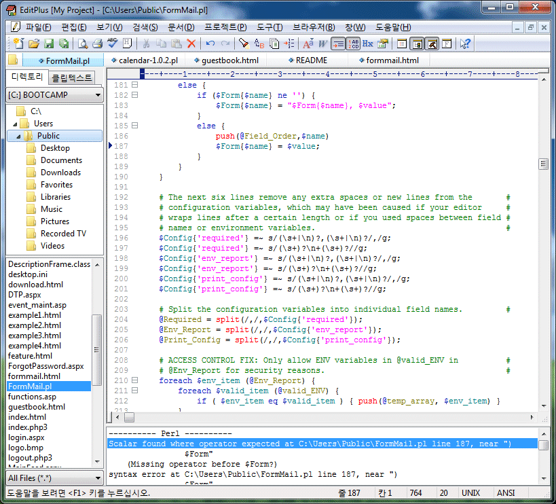This screenshot has width=556, height=504.
Task: Collapse the foreach fold at line 210
Action: (x=134, y=380)
